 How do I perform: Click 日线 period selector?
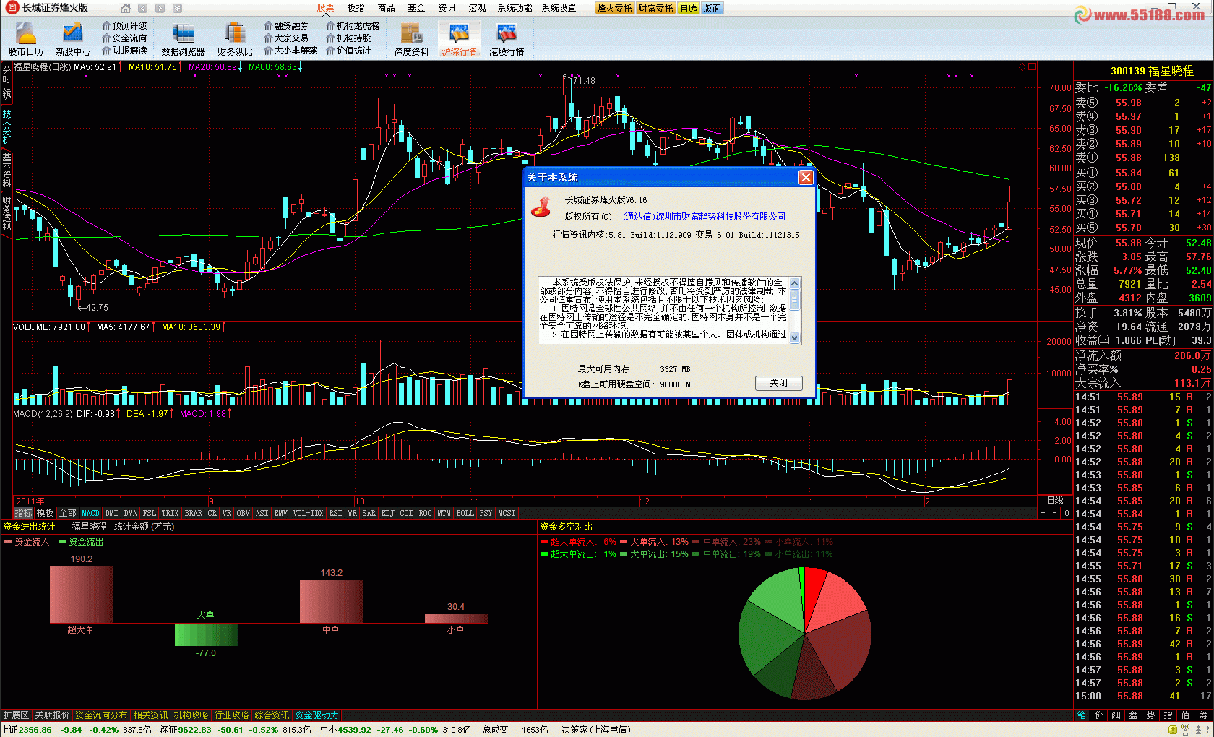click(1055, 501)
